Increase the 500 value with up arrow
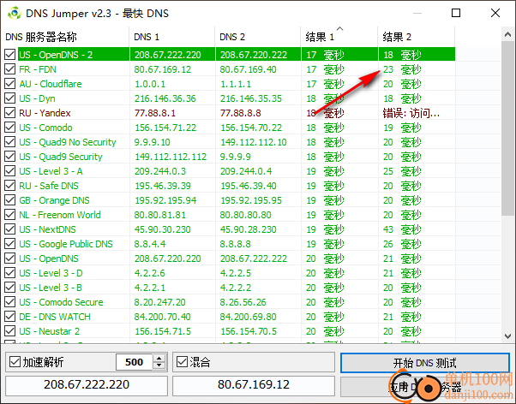The width and height of the screenshot is (516, 404). pyautogui.click(x=159, y=359)
